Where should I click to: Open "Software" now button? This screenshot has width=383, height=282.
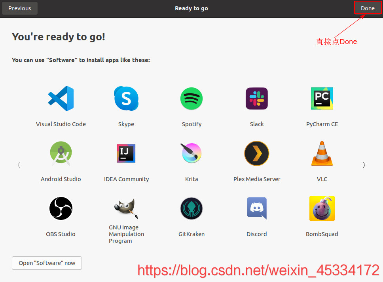pos(47,263)
